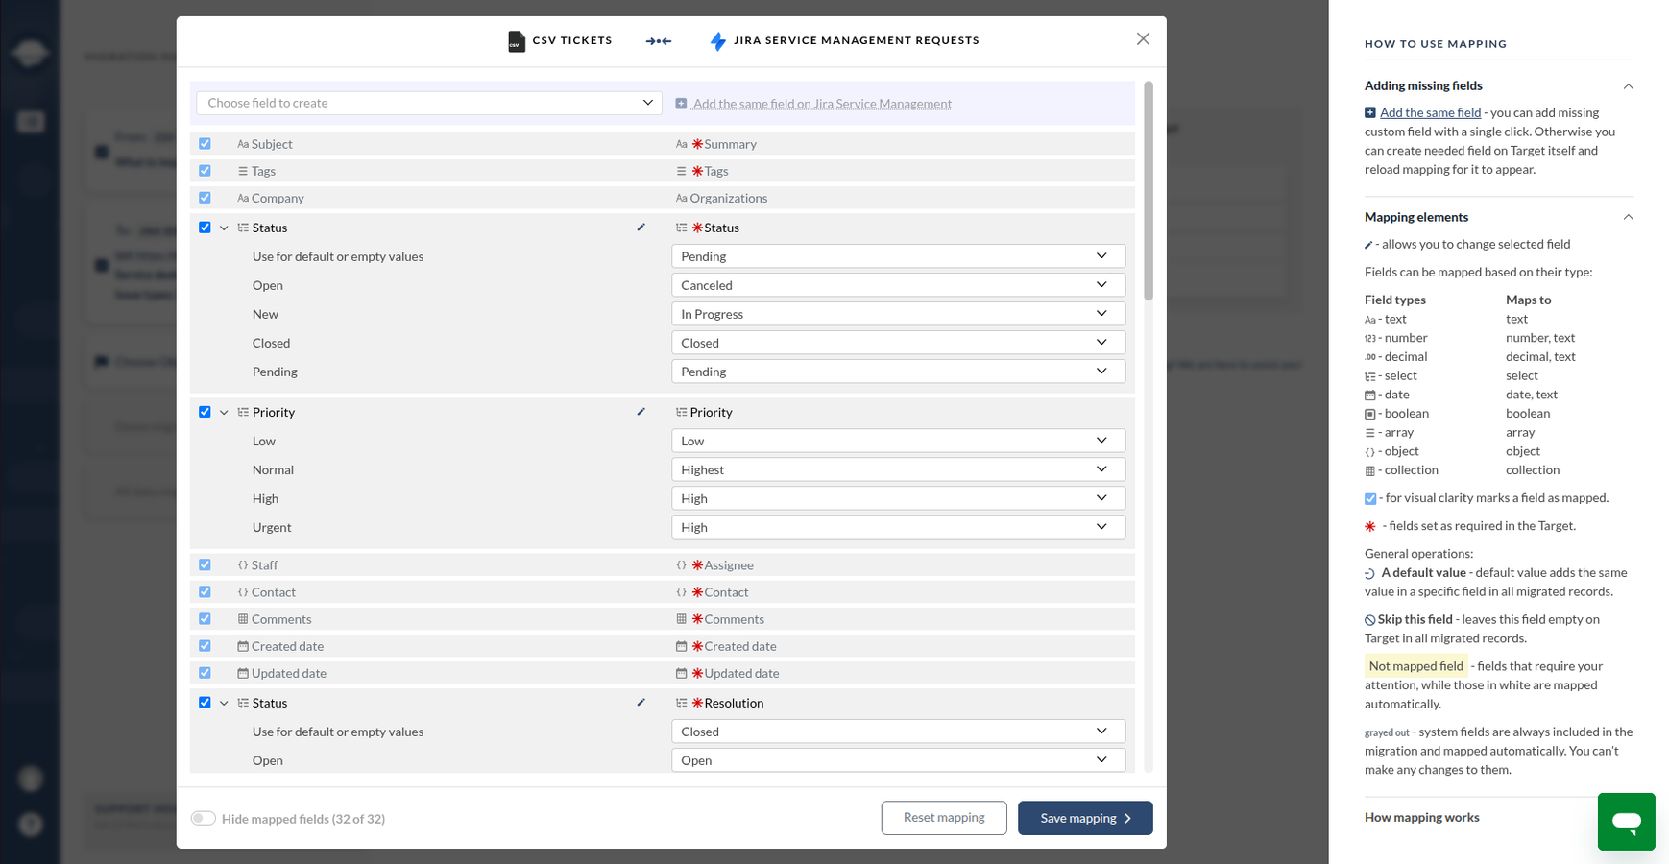Click the Add the same field help link
Screen dimensions: 1669x864
(x=1430, y=112)
